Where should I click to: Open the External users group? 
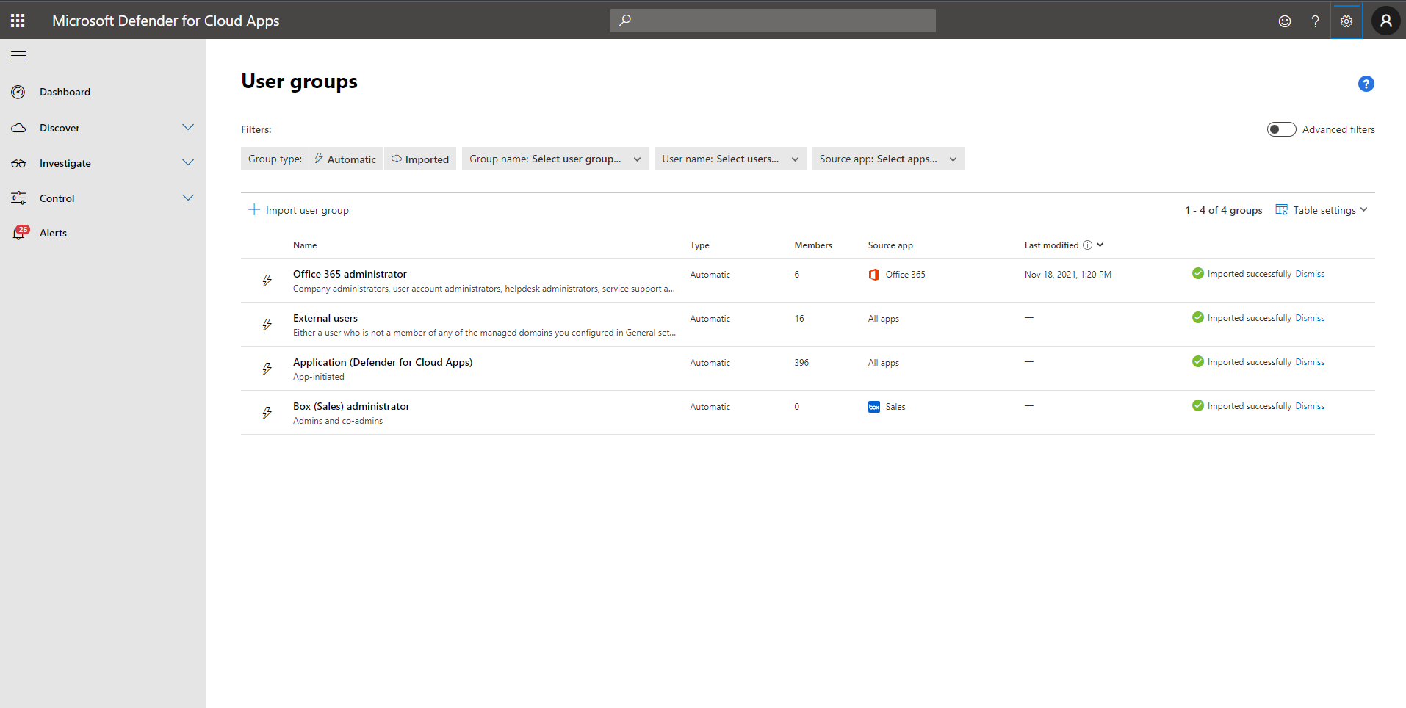325,318
